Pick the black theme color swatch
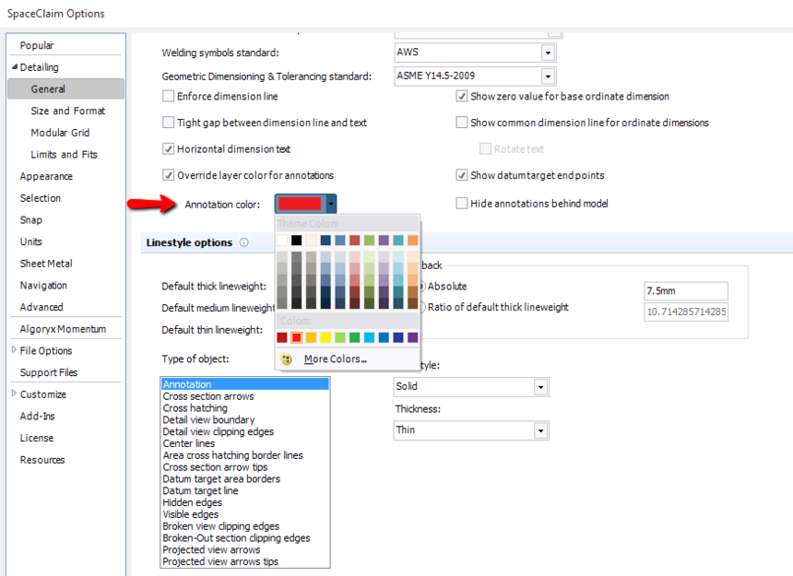793x576 pixels. 296,240
